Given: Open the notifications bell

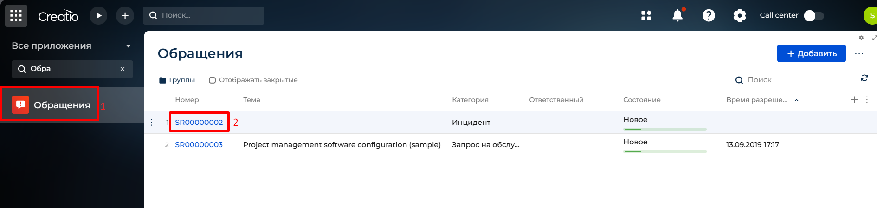Looking at the screenshot, I should pos(677,16).
